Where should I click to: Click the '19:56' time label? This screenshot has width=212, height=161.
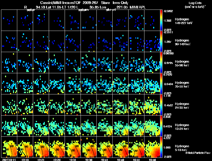point(152,160)
